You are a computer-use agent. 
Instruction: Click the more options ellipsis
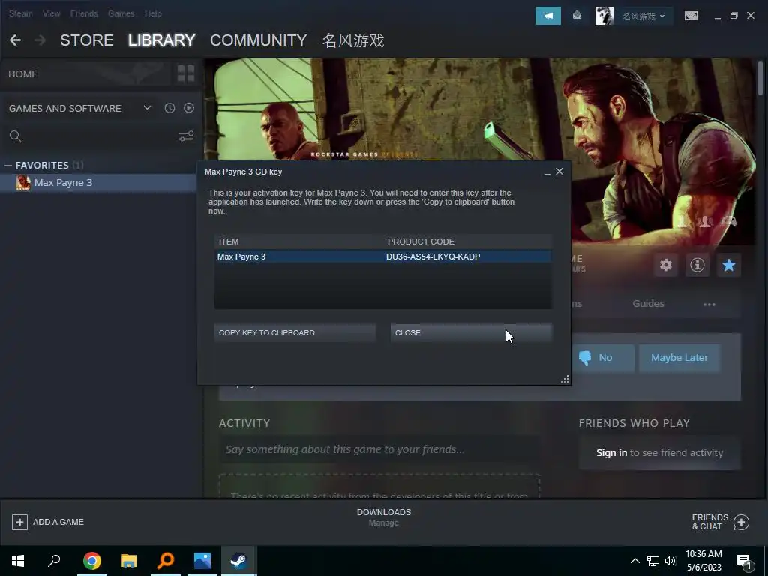(709, 304)
